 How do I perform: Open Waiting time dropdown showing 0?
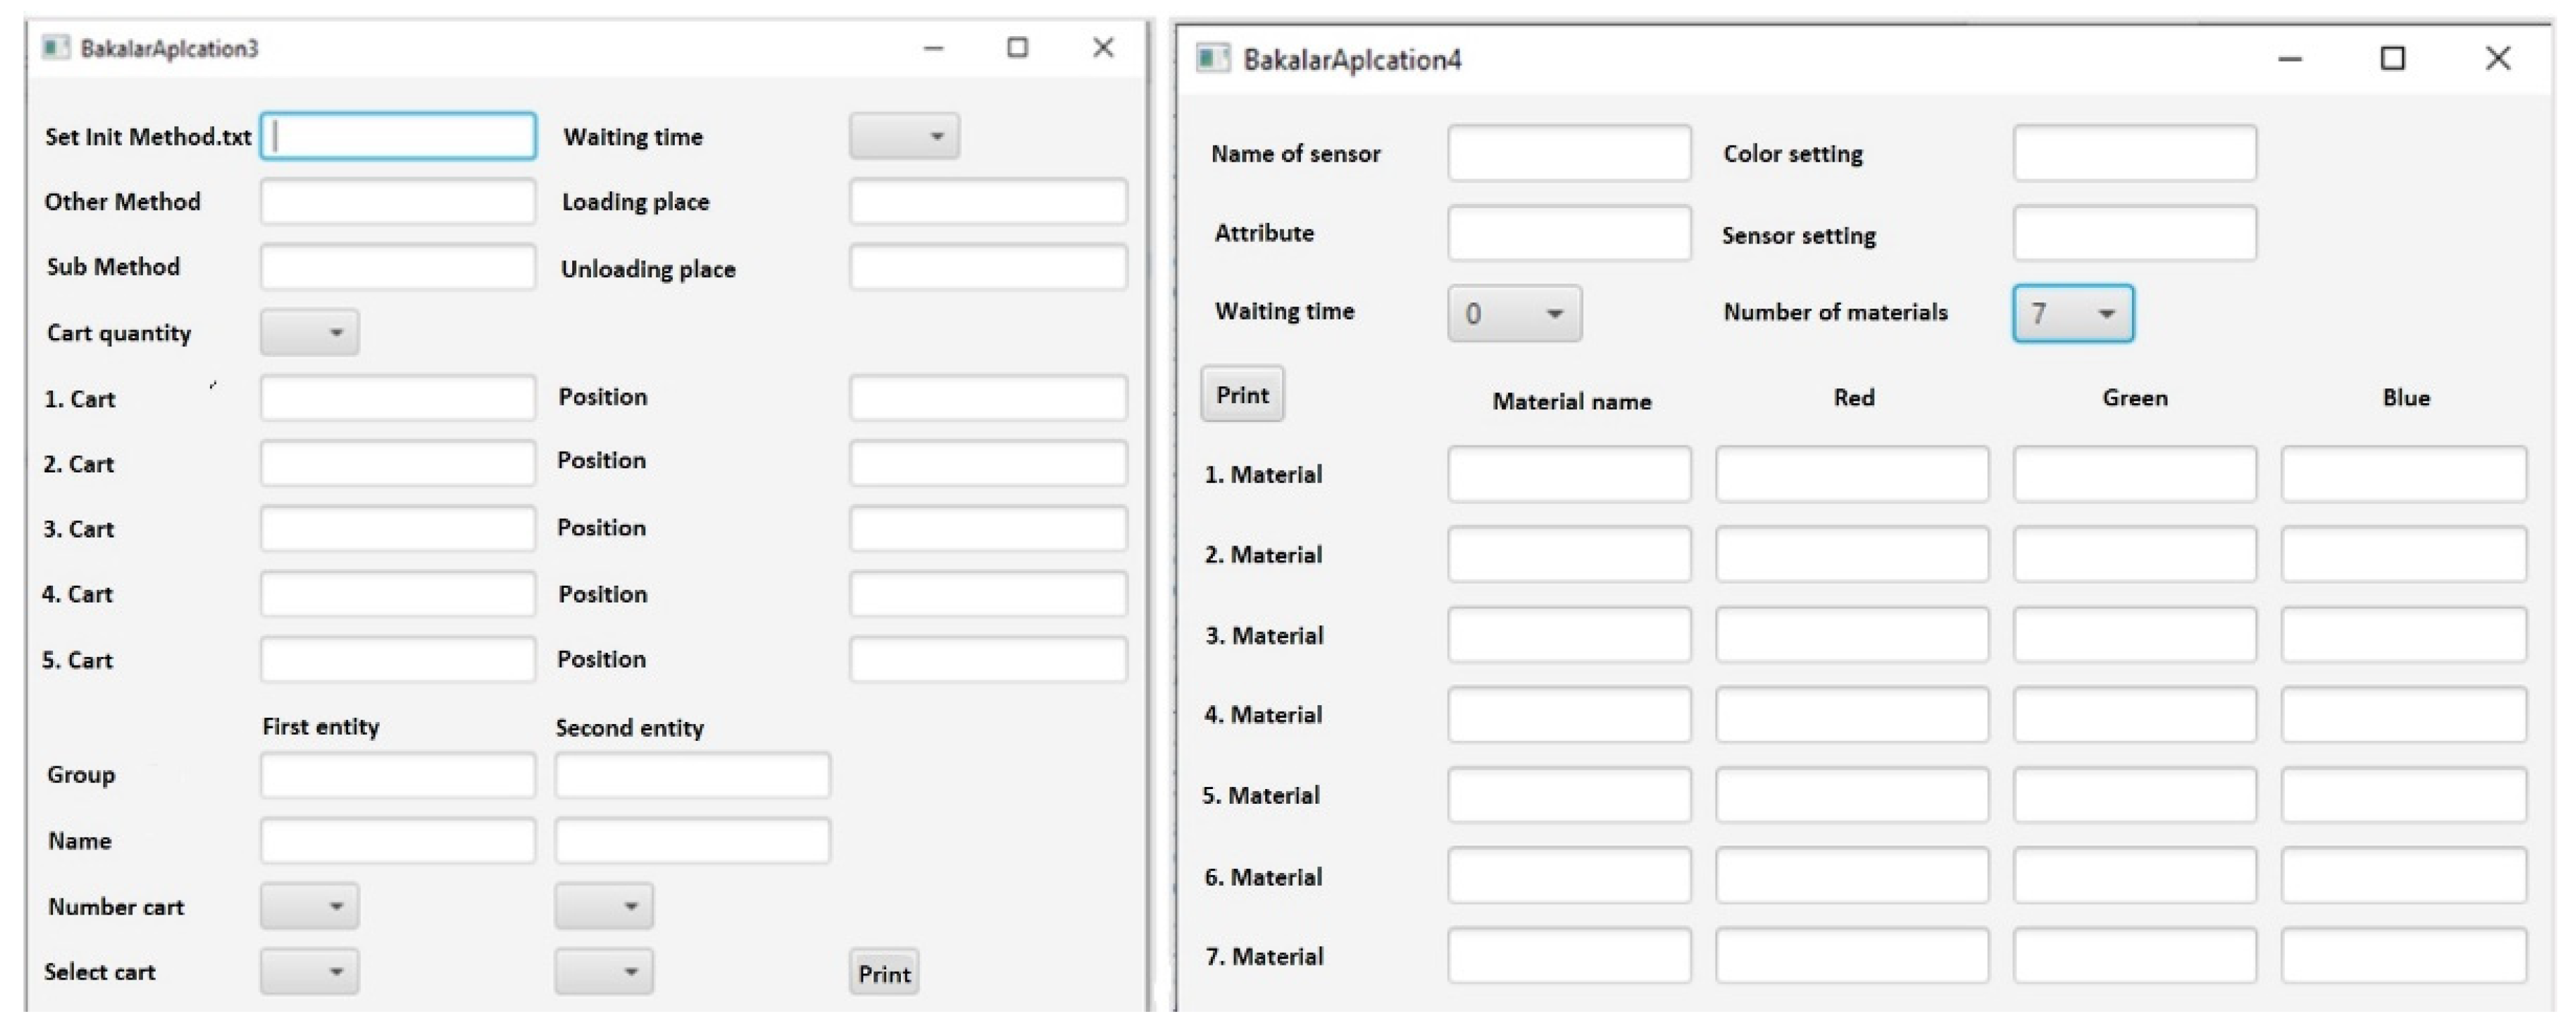pyautogui.click(x=1514, y=314)
